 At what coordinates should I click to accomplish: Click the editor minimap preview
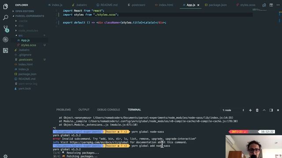[260, 10]
